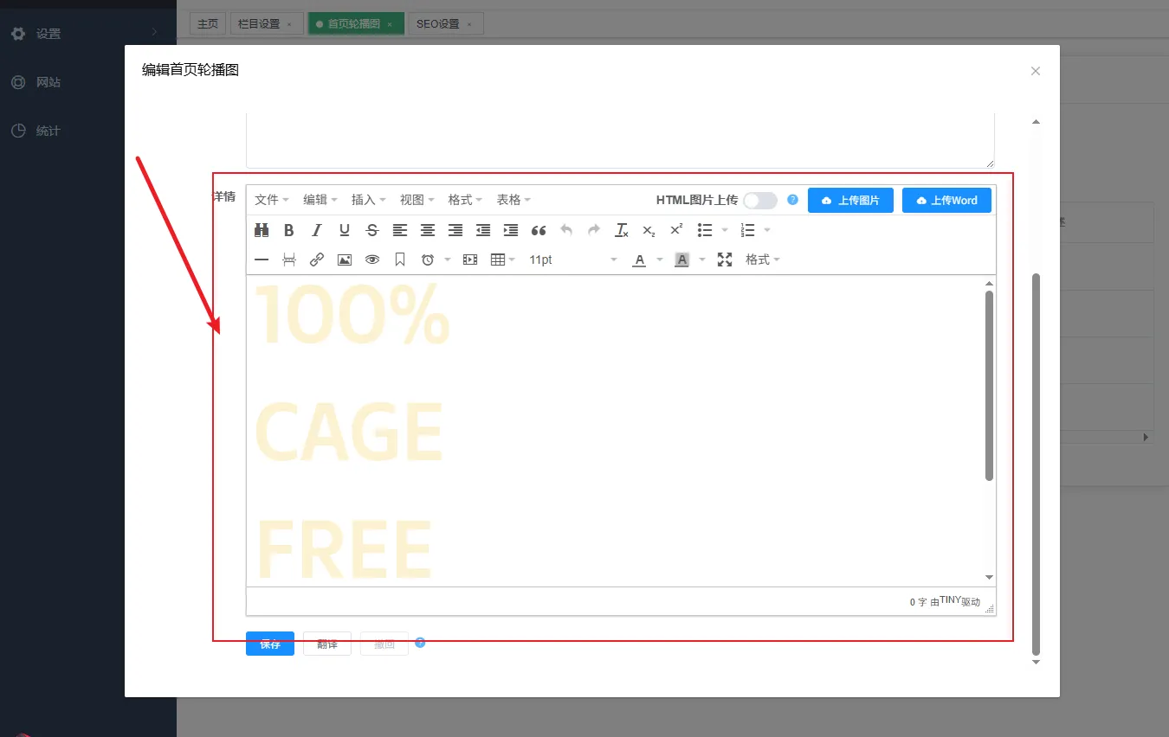Insert a table from the toolbar grid icon

click(x=497, y=260)
